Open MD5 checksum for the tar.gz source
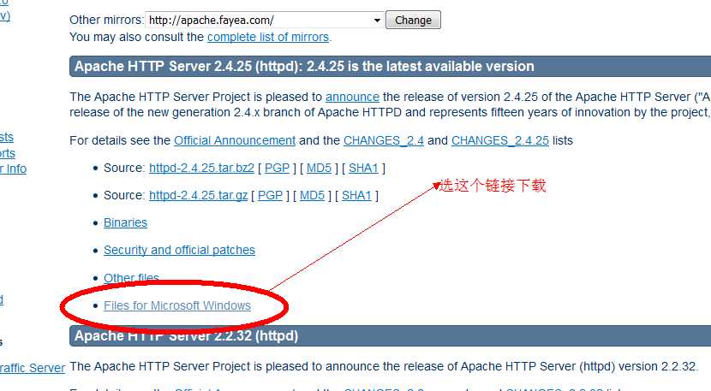The image size is (711, 391). pos(313,195)
